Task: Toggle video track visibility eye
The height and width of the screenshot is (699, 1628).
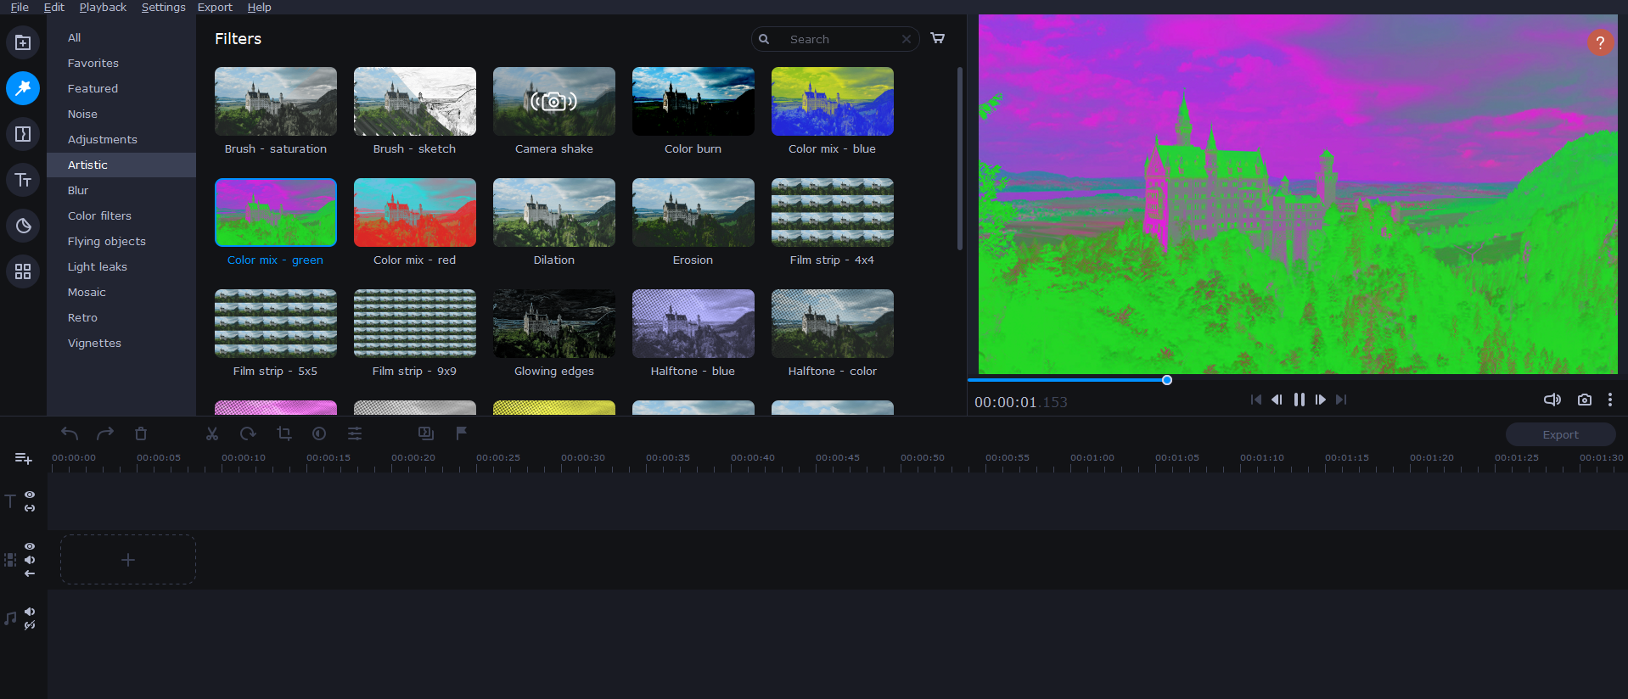Action: (x=30, y=546)
